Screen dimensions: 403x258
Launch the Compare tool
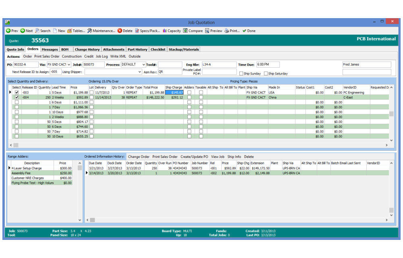tap(193, 31)
